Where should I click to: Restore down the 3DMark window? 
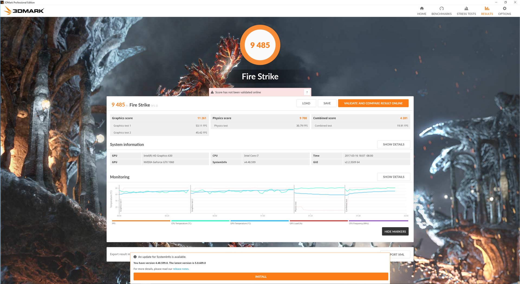pyautogui.click(x=505, y=2)
